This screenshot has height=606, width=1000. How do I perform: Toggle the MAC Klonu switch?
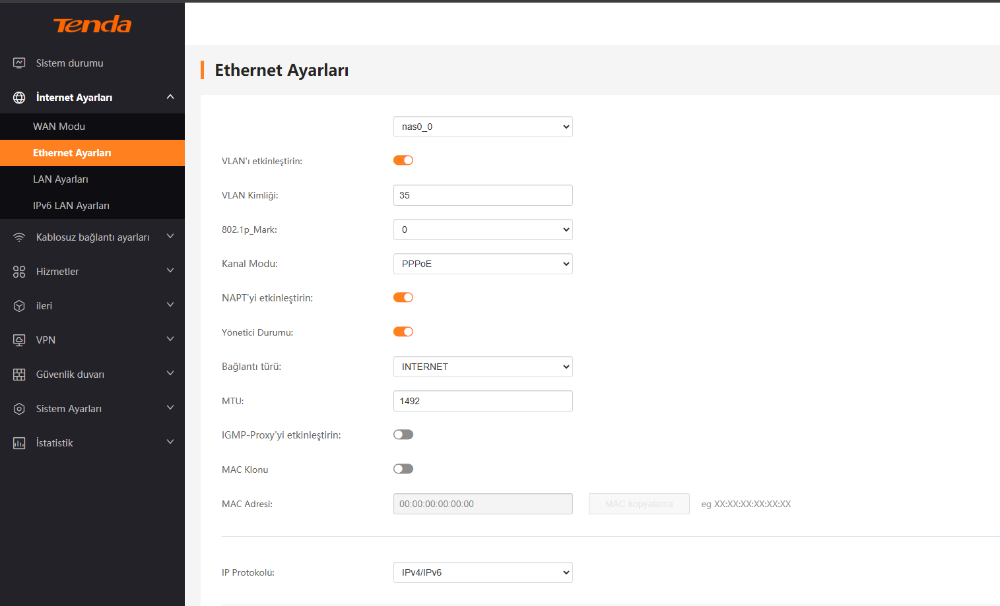tap(403, 469)
